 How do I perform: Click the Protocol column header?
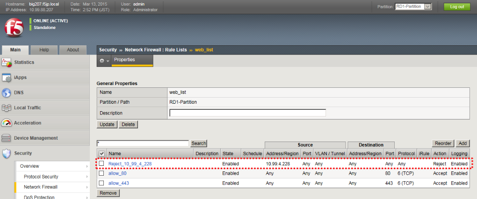[x=406, y=154]
